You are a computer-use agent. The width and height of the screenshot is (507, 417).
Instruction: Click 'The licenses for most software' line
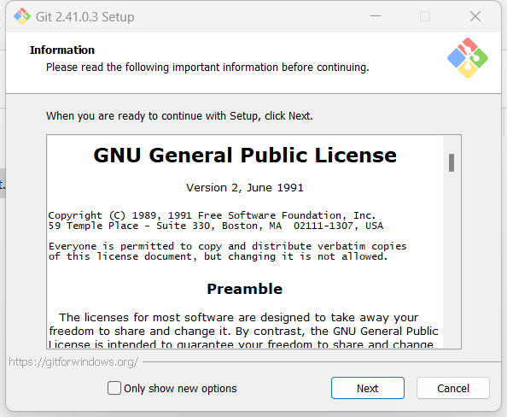coord(239,318)
